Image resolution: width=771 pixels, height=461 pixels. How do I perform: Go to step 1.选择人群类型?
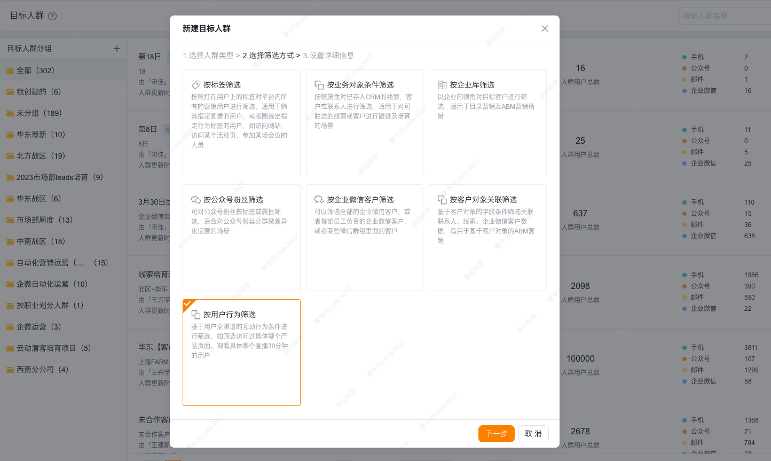(x=208, y=56)
